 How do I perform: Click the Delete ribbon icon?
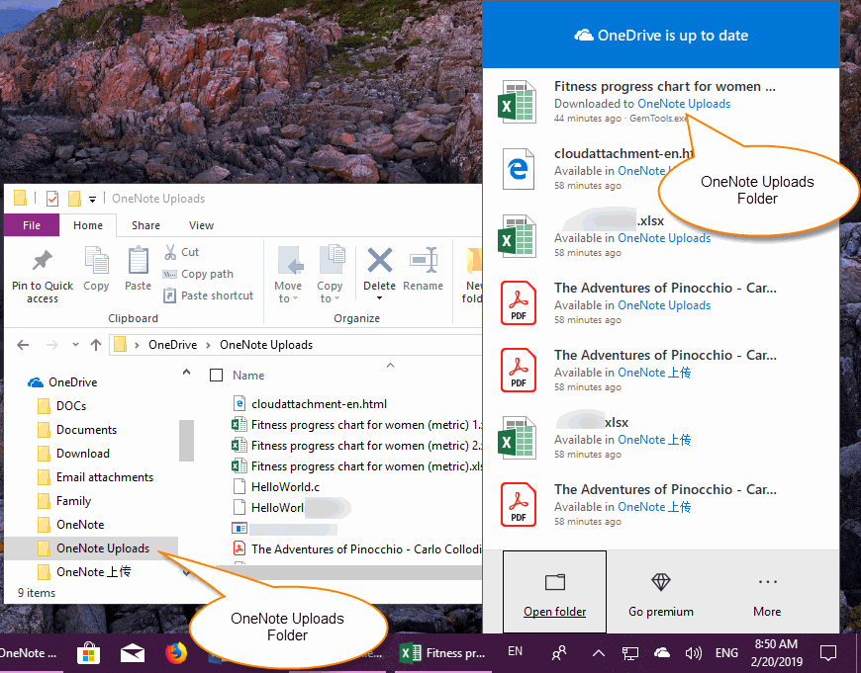click(x=379, y=260)
